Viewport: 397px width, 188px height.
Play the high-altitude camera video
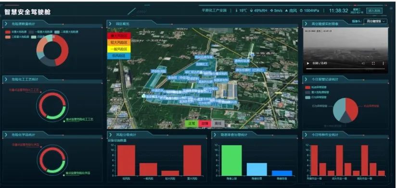tap(308, 63)
